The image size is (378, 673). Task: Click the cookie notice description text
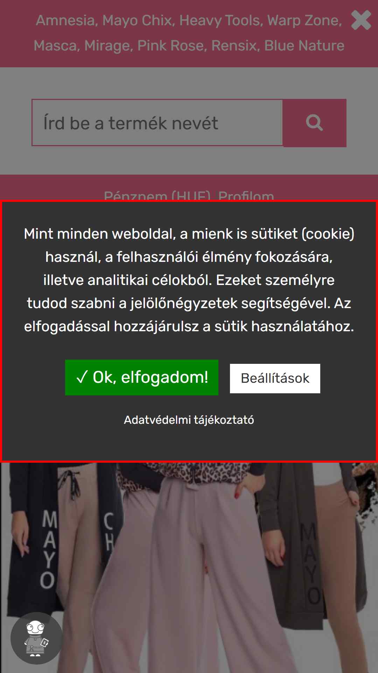[189, 280]
